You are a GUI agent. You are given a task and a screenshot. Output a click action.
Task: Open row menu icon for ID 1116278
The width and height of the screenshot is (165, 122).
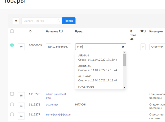(21, 106)
